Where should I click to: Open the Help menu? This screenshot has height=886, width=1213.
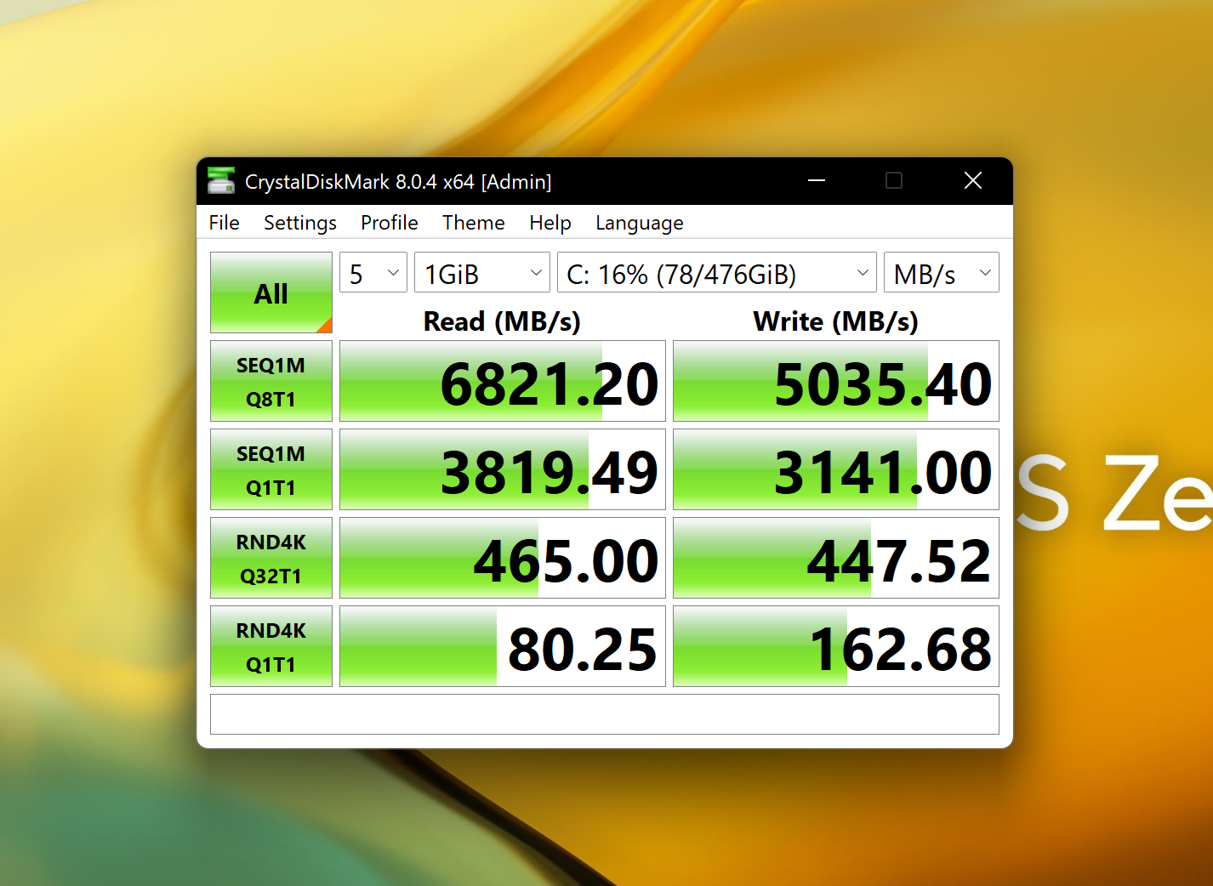click(550, 223)
